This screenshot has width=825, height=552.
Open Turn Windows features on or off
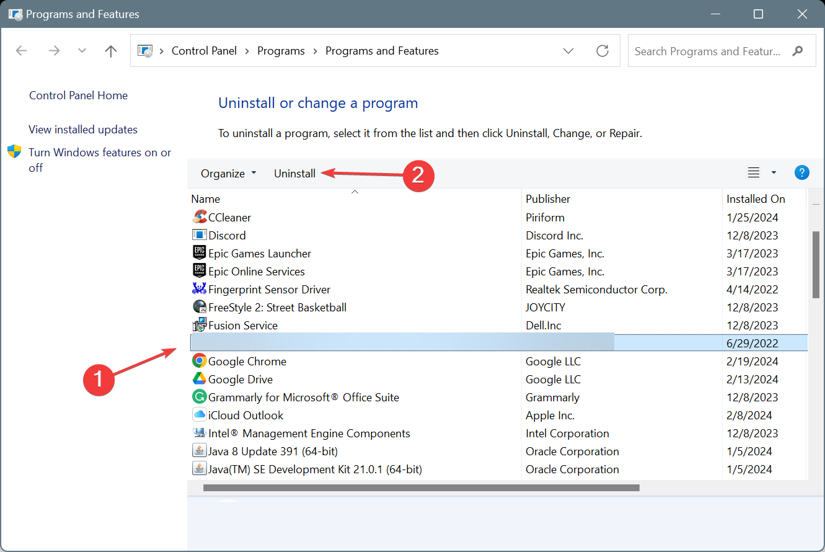point(100,159)
